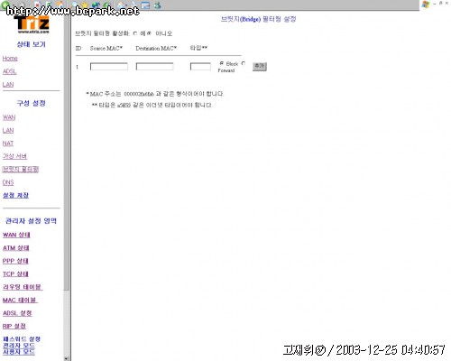
Task: Open the PPP 상태 link
Action: tap(15, 261)
